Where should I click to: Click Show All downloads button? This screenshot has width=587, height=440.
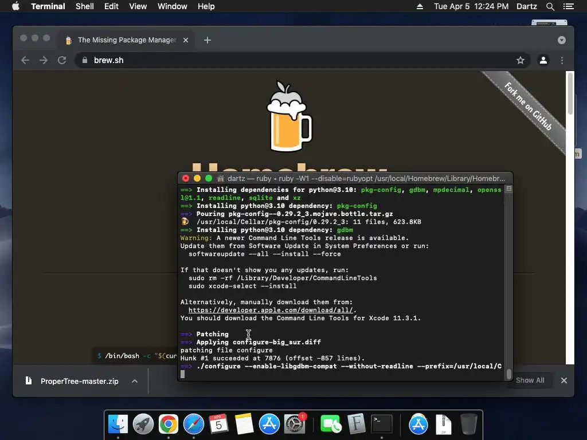530,380
